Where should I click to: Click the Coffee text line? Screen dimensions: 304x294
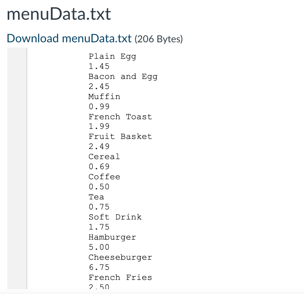click(104, 177)
